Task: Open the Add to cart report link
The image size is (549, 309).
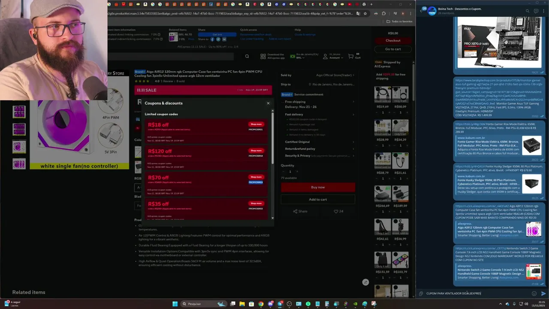Action: tap(280, 39)
